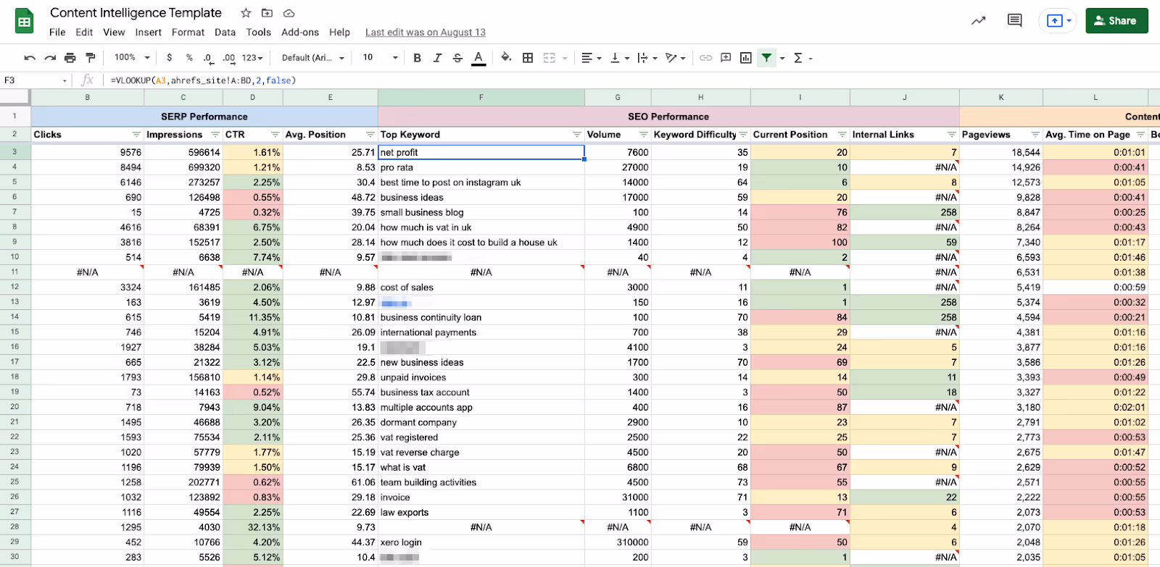The image size is (1160, 567).
Task: Toggle the filter funnel button
Action: coord(766,58)
